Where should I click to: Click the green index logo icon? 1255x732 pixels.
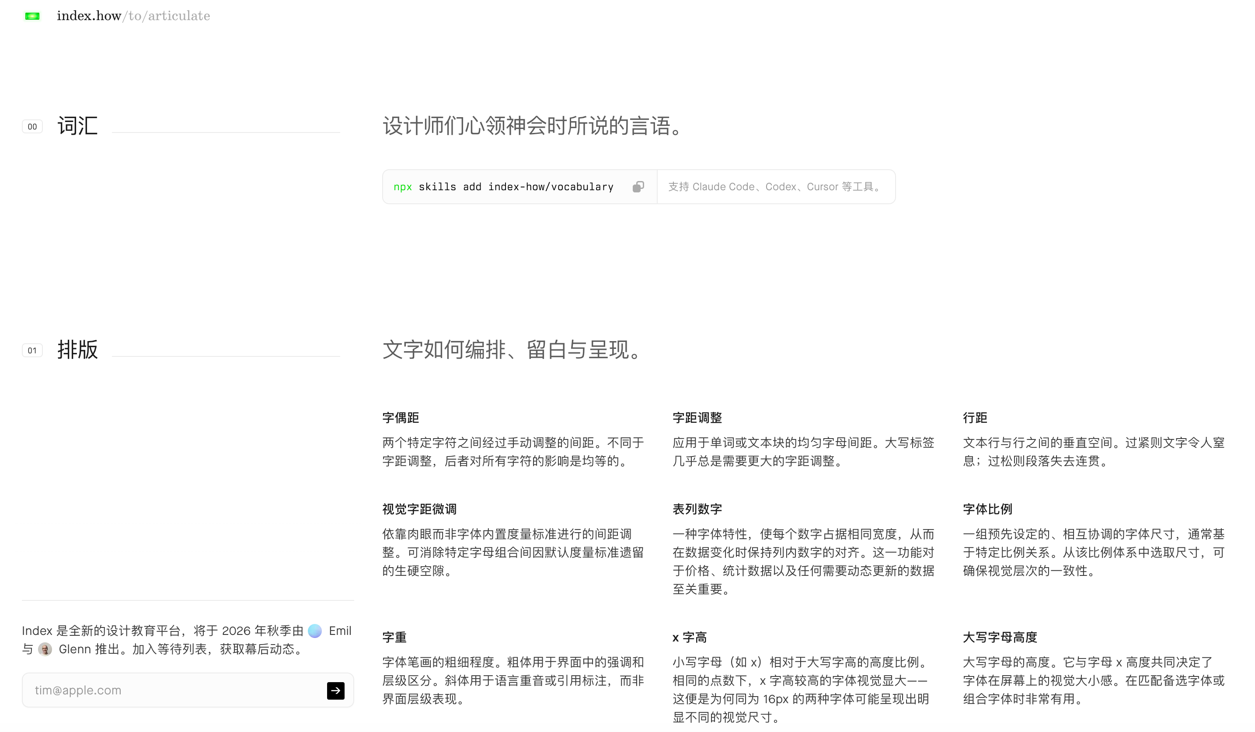[x=32, y=17]
